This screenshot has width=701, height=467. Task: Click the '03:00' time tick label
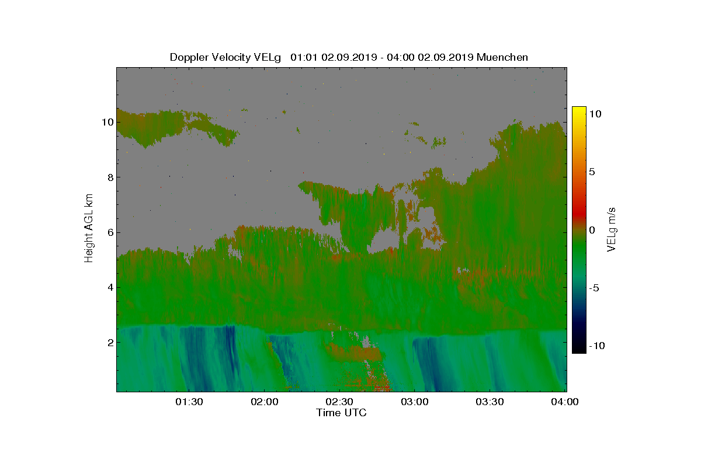tap(415, 402)
